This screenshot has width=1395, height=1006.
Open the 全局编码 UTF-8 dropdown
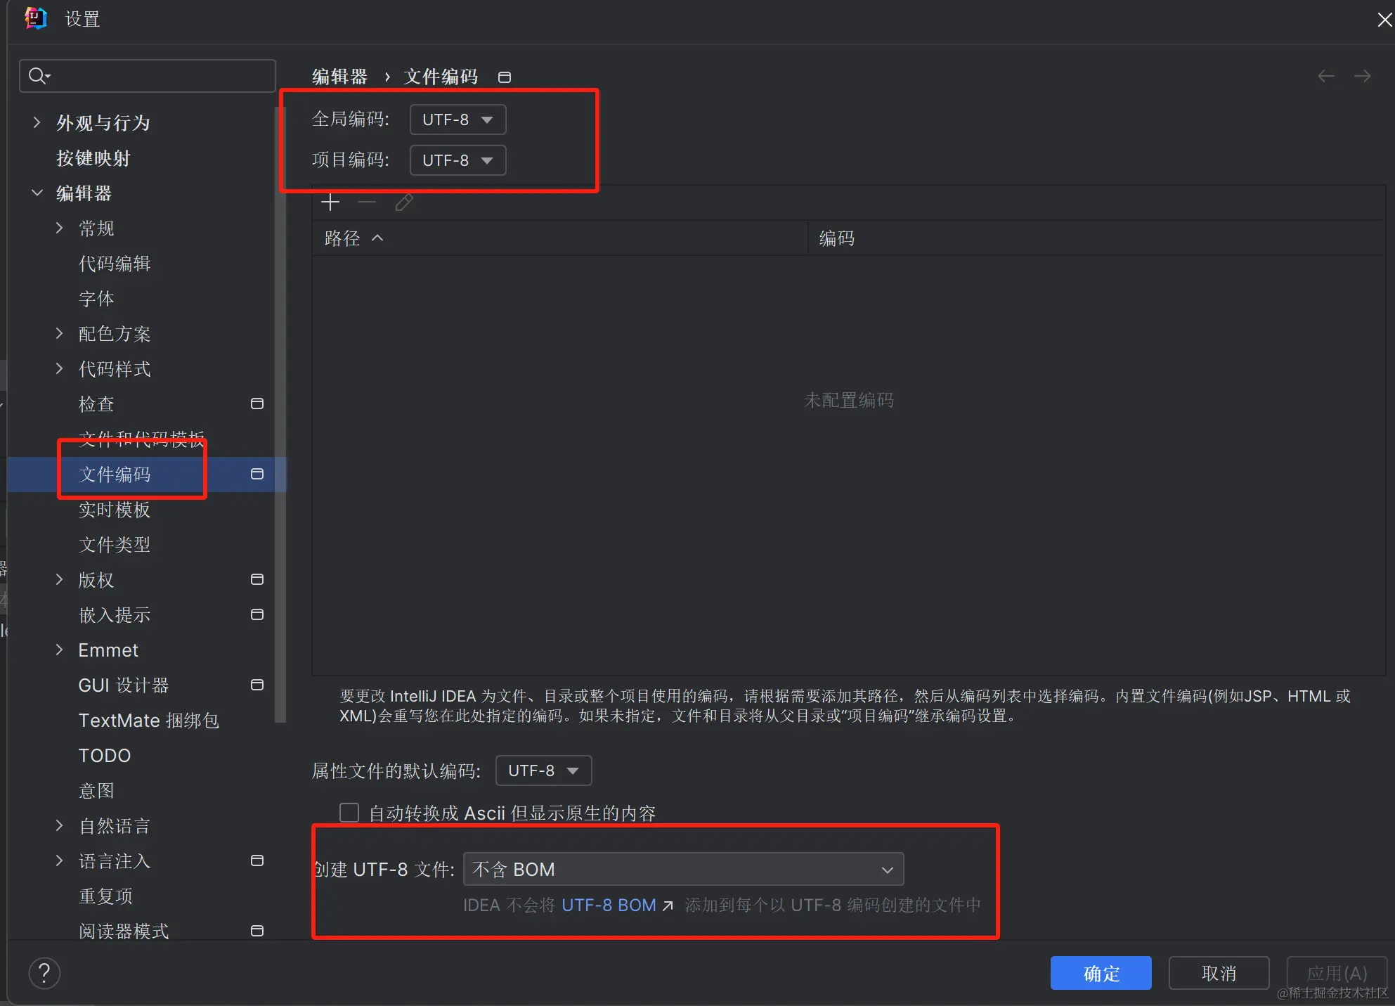pos(458,120)
